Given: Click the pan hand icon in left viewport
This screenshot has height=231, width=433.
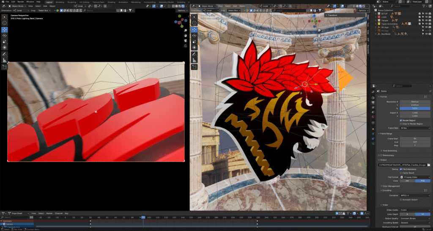Looking at the screenshot, I should [186, 36].
